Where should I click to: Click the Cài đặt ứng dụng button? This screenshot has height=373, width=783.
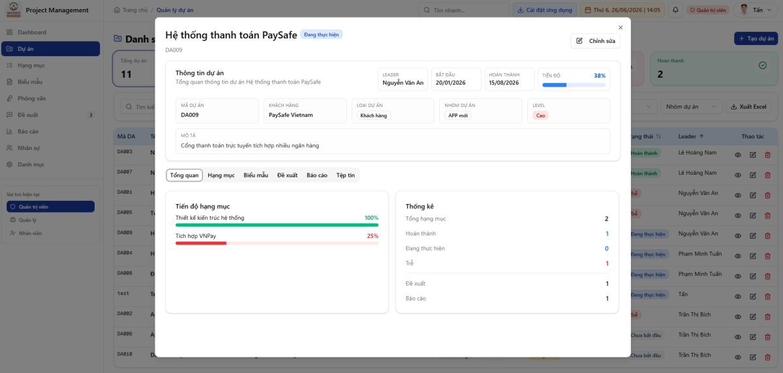click(545, 10)
